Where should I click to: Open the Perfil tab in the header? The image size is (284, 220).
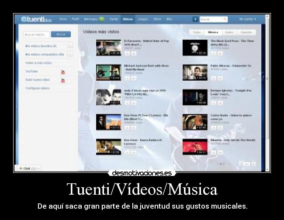click(75, 19)
